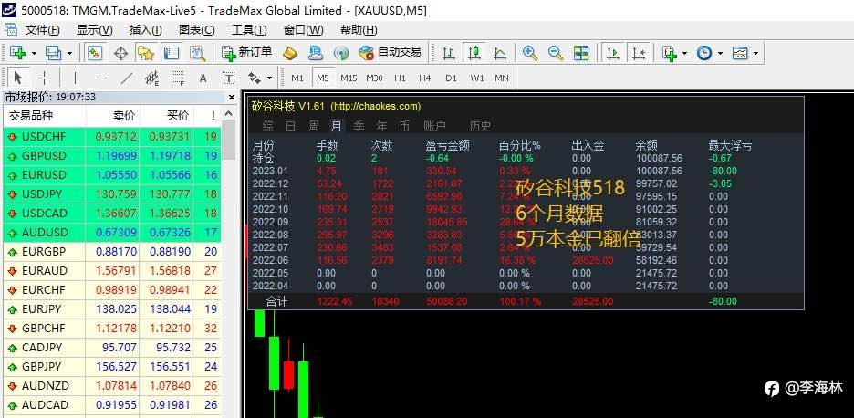Expand the periodicity clock dropdown arrow
This screenshot has width=854, height=418.
coord(721,54)
